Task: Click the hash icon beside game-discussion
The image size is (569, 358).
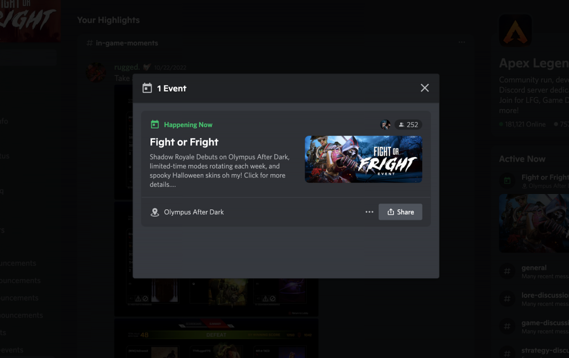Action: [x=507, y=326]
